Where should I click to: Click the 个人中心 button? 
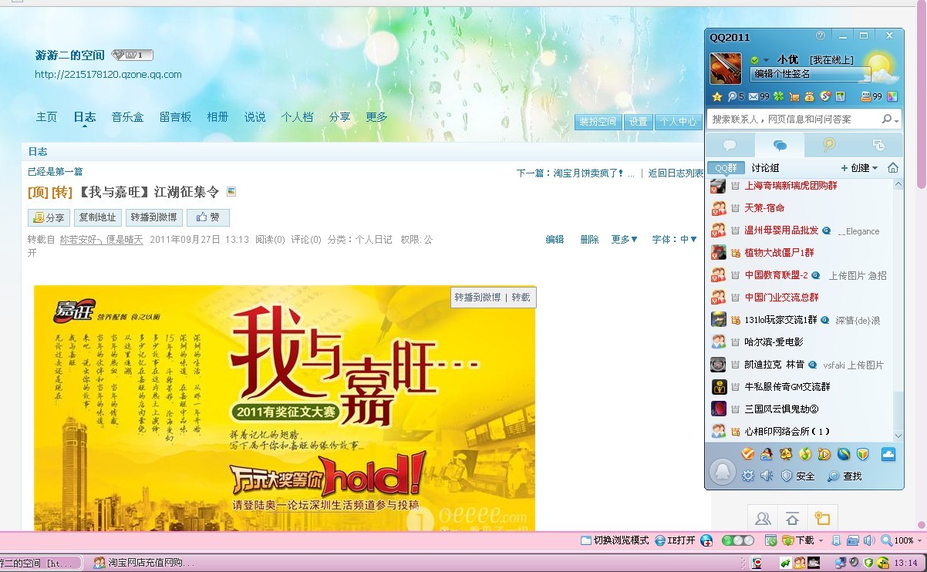tap(677, 122)
